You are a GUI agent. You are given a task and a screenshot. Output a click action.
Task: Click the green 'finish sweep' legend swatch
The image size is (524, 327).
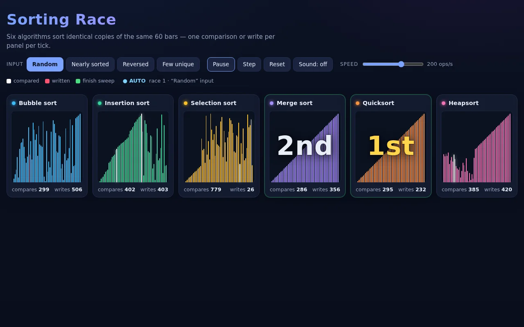click(x=78, y=81)
